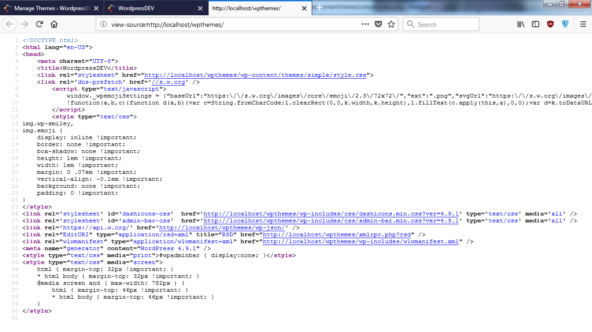Bookmark this page with star icon
This screenshot has height=332, width=592.
pos(391,24)
